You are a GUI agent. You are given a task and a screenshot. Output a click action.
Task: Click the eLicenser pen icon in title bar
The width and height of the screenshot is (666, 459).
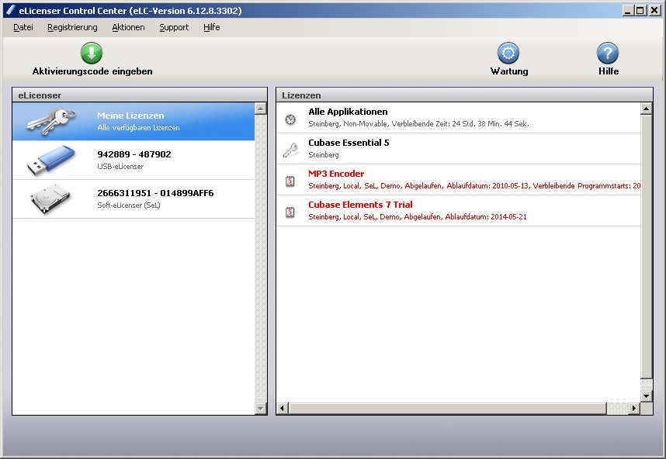pyautogui.click(x=10, y=10)
